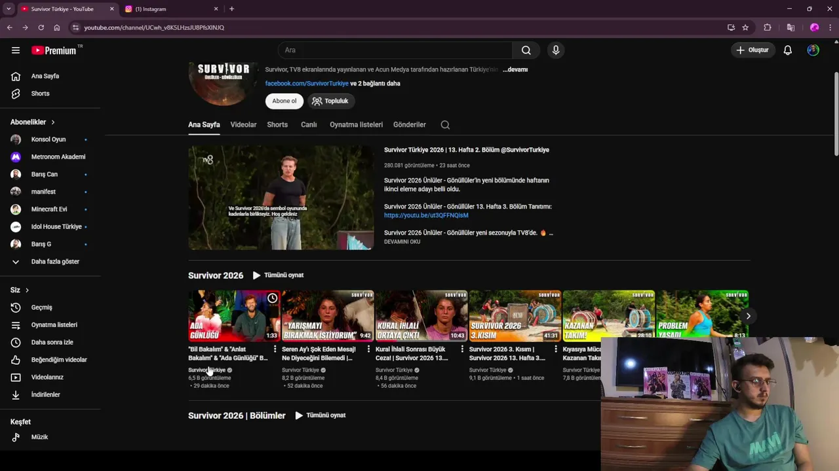
Task: Play the featured 13. Hafta 2. Bölüm video
Action: [281, 198]
